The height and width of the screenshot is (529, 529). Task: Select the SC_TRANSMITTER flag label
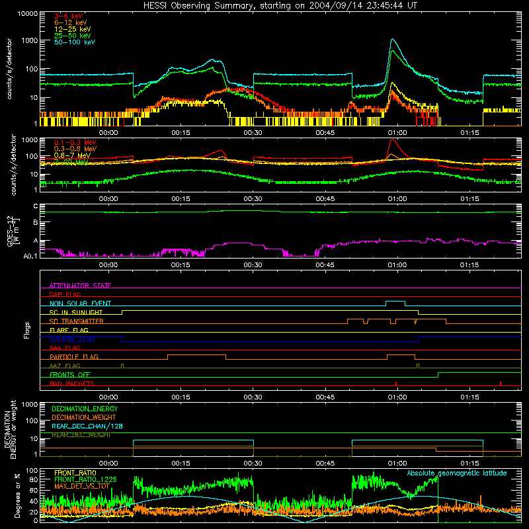77,321
